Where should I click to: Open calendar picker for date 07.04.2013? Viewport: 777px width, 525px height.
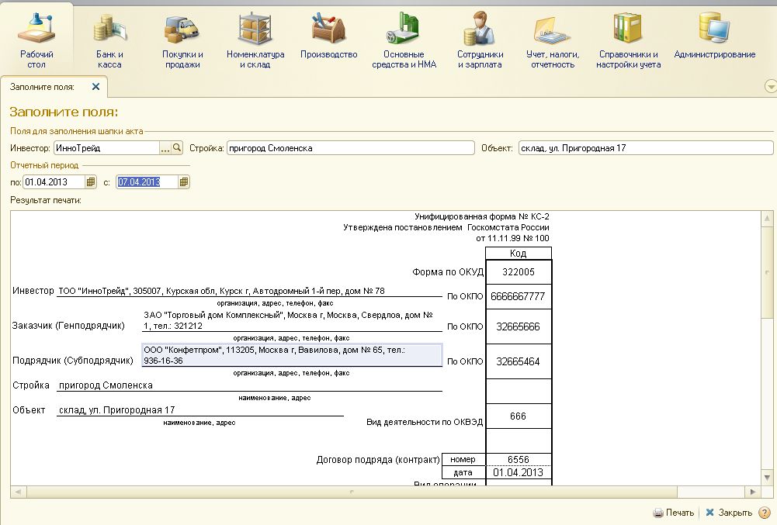click(x=184, y=181)
